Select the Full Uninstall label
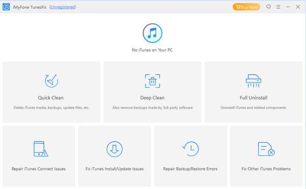This screenshot has height=189, width=306. pos(253,98)
